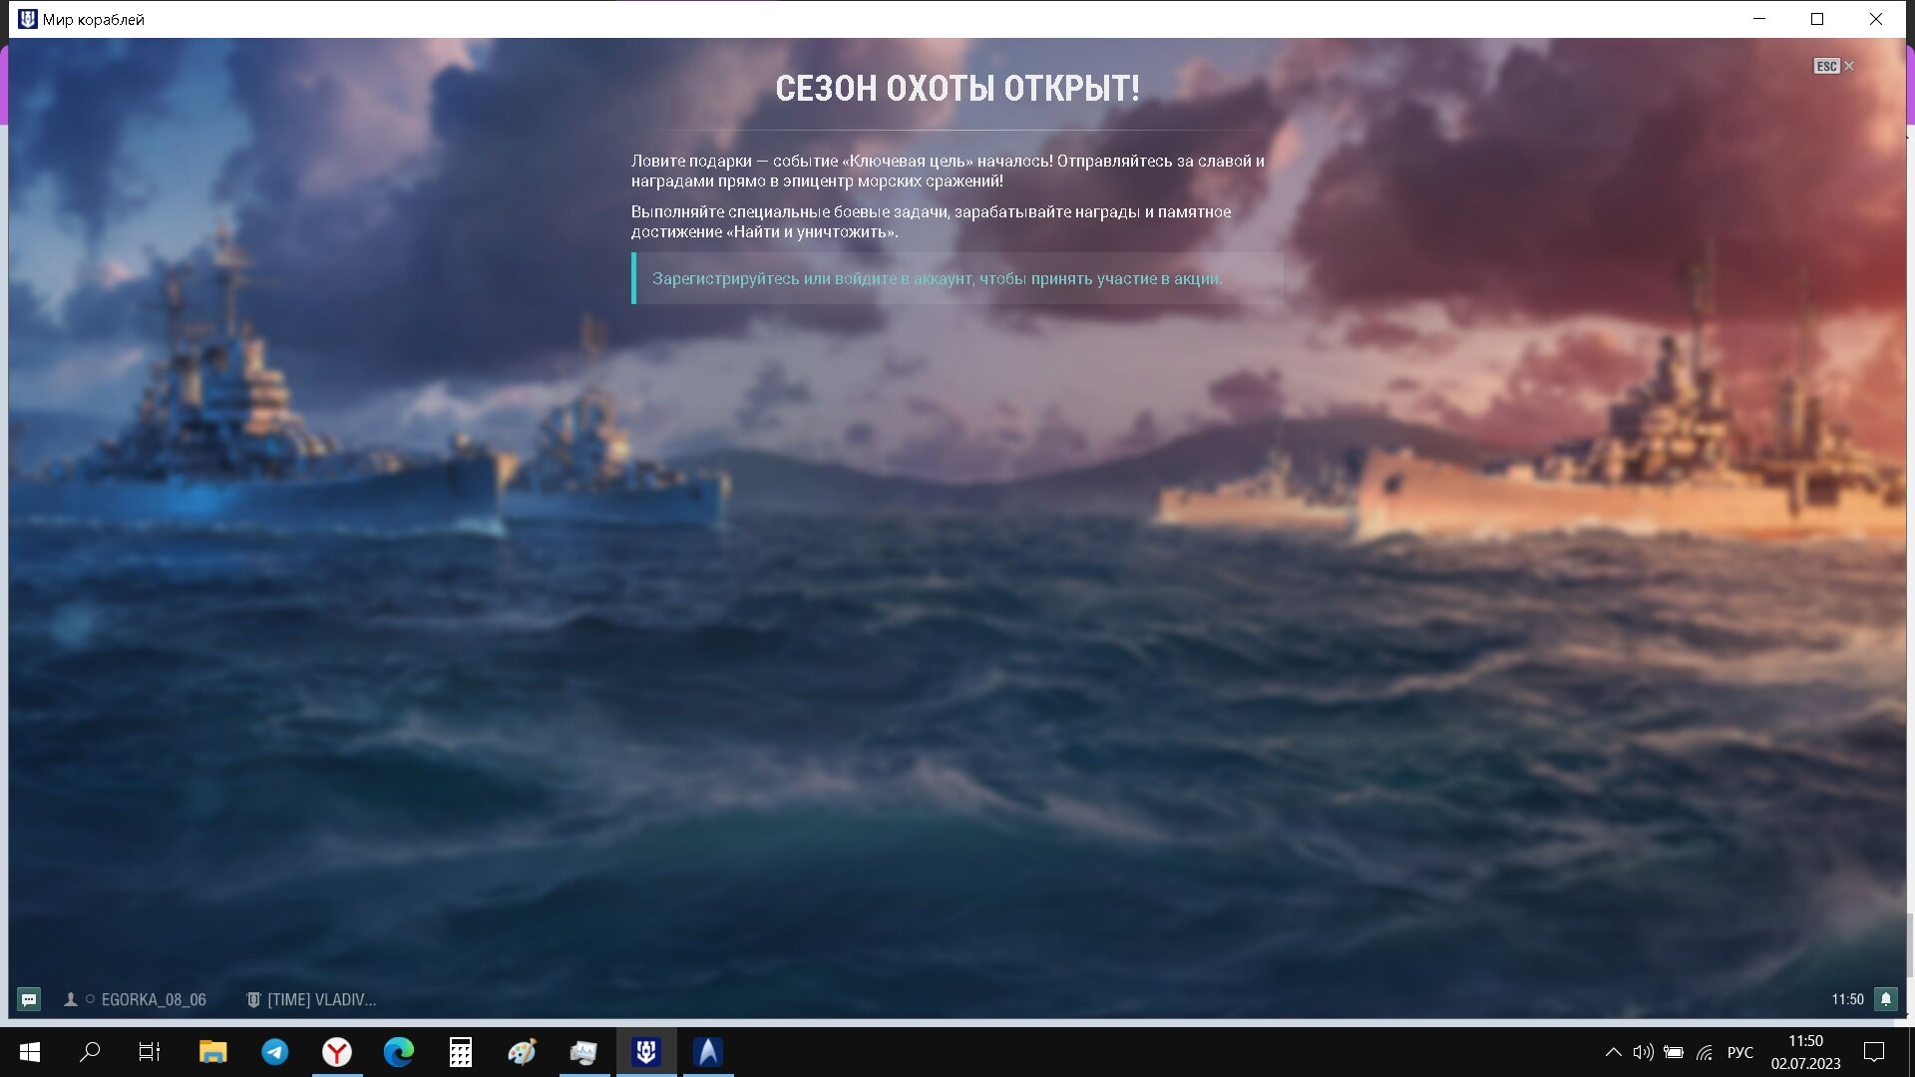Image resolution: width=1915 pixels, height=1077 pixels.
Task: Open player profile EGORKA_08_06
Action: click(154, 999)
